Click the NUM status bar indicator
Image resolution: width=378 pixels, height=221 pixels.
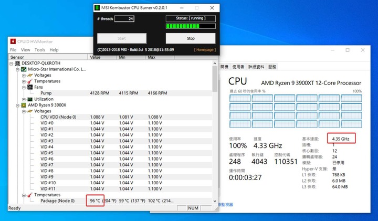pos(193,208)
